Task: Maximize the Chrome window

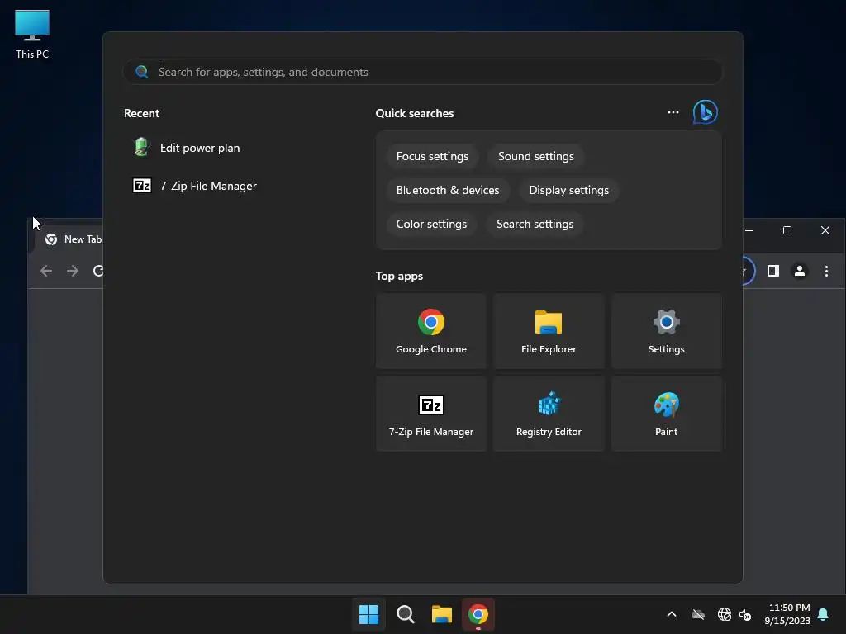Action: click(787, 231)
